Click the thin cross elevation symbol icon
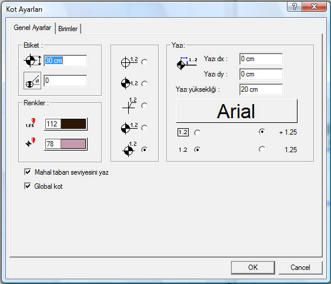This screenshot has width=331, height=284. click(129, 106)
